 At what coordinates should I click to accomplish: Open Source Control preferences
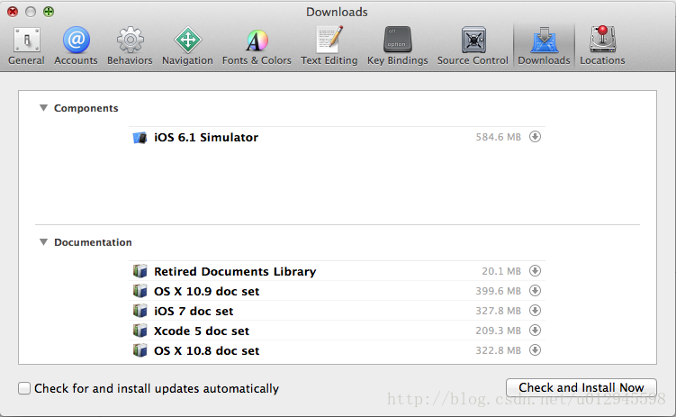point(473,46)
